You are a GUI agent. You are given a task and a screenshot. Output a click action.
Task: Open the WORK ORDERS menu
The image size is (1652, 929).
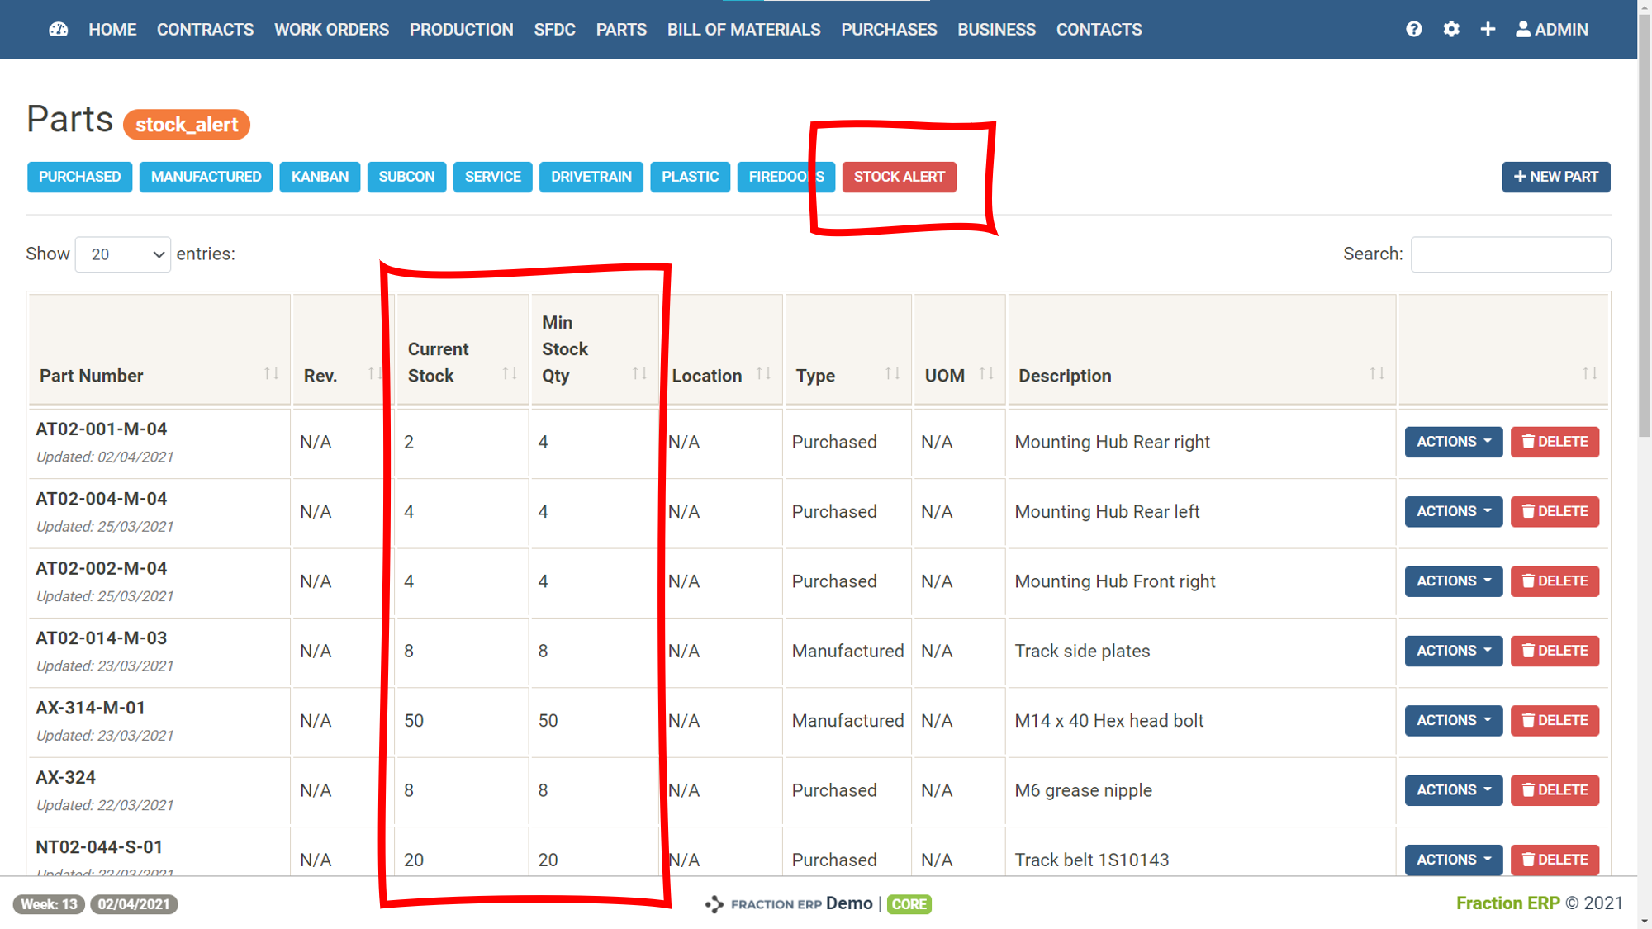click(x=331, y=30)
